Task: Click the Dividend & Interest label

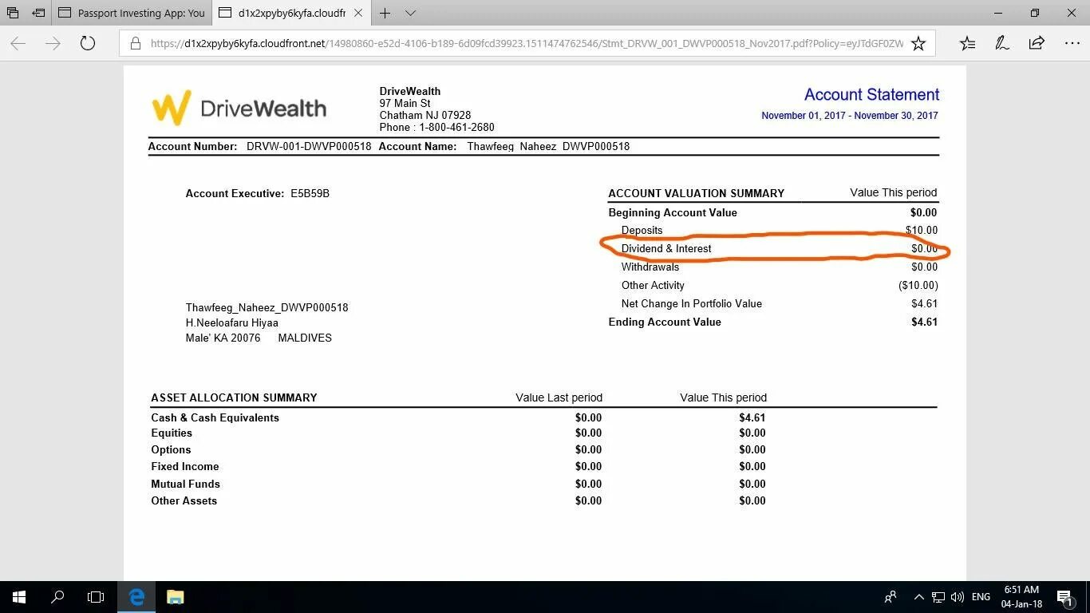Action: 666,248
